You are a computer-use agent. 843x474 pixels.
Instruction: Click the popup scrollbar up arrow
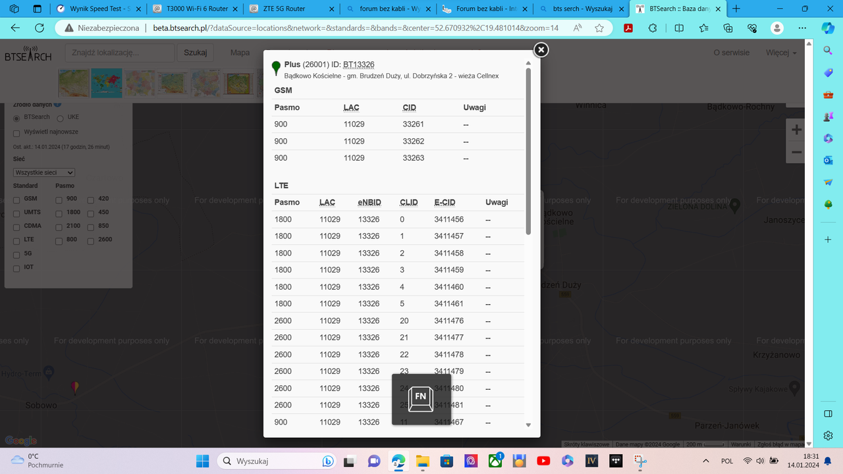528,63
